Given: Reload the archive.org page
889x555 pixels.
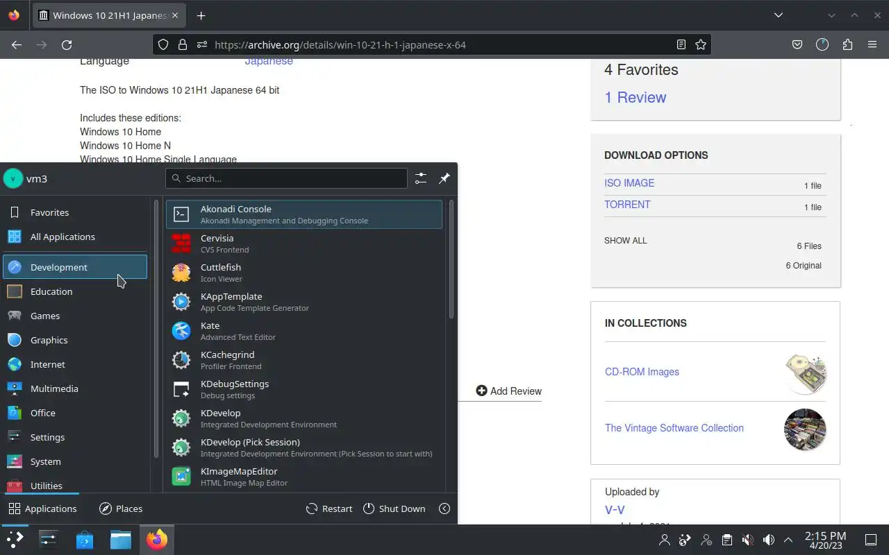Looking at the screenshot, I should (67, 44).
